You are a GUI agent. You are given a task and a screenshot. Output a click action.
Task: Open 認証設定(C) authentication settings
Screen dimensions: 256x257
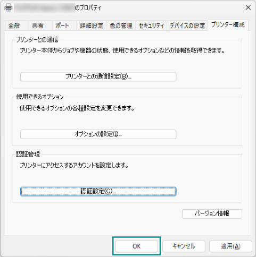point(98,191)
